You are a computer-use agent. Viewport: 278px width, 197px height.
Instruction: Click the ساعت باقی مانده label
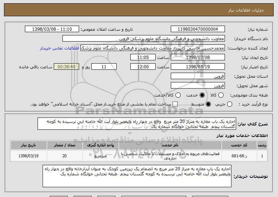point(36,67)
